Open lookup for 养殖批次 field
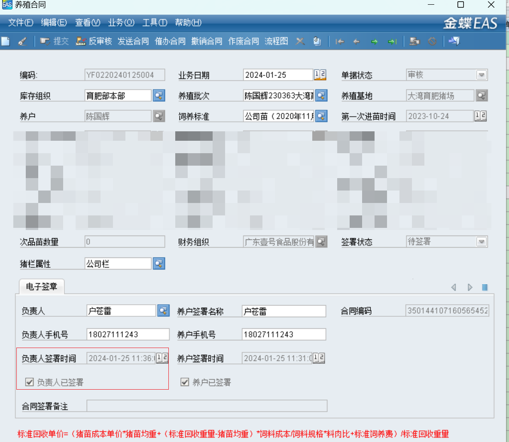Image resolution: width=509 pixels, height=442 pixels. (321, 96)
